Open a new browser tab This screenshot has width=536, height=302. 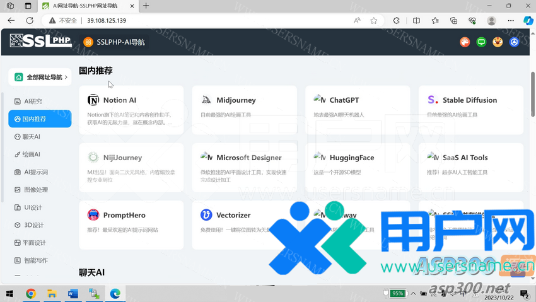146,6
